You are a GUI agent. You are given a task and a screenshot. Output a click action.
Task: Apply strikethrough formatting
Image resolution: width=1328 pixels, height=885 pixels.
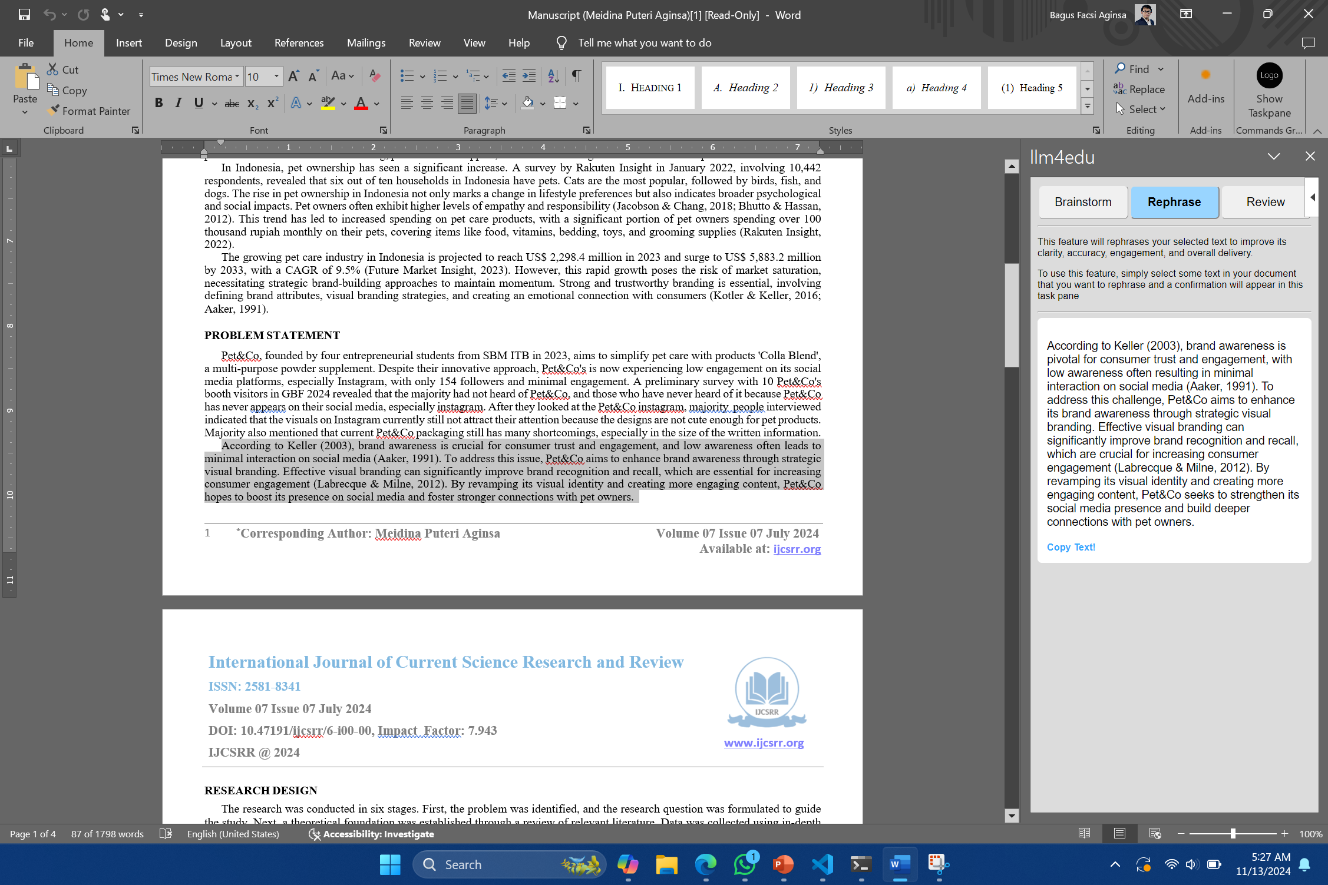232,103
